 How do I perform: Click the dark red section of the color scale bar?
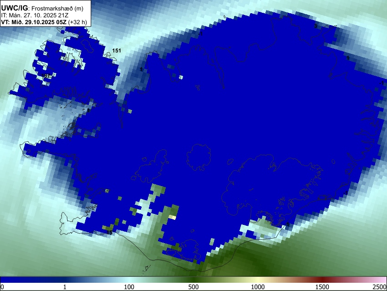coord(322,280)
